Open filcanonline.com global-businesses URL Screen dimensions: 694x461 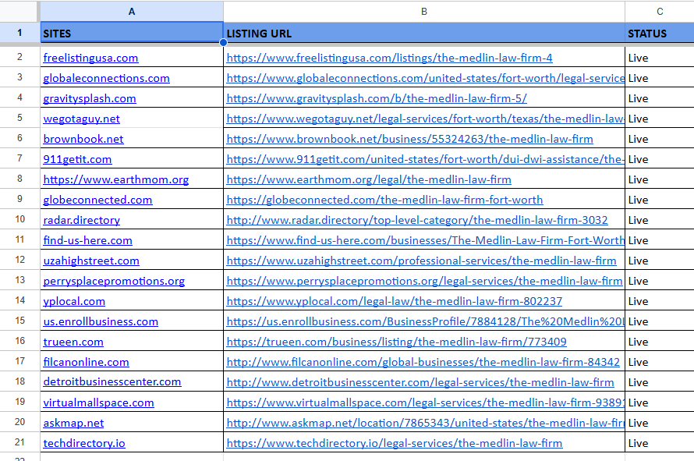point(423,362)
